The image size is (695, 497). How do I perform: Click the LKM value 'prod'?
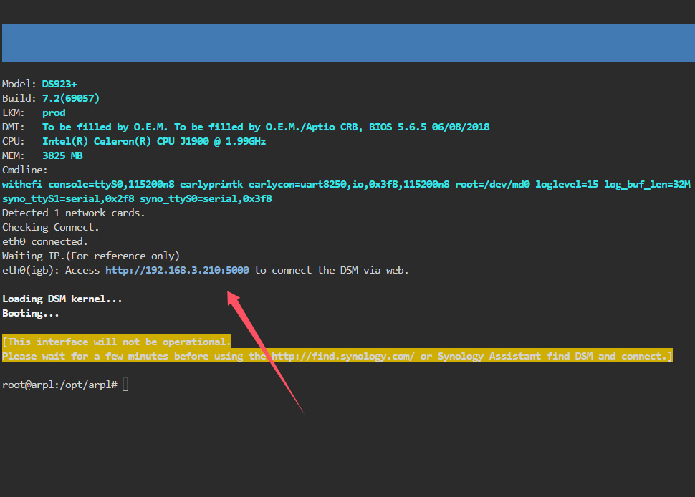pos(54,112)
